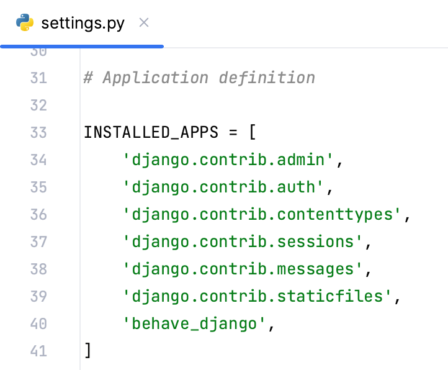Click line number 39 in the gutter
This screenshot has width=448, height=370.
tap(38, 297)
